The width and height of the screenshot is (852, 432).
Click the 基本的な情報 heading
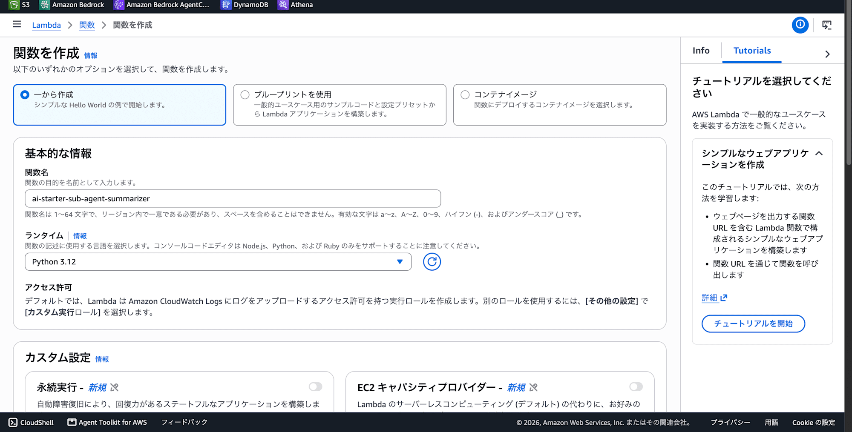pos(58,154)
